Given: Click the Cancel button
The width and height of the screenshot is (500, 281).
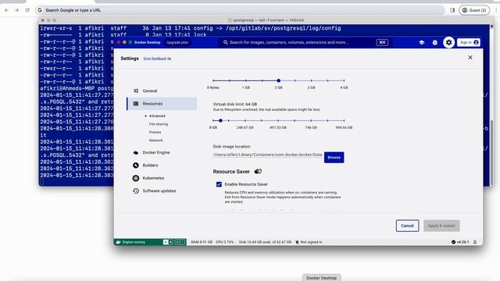Looking at the screenshot, I should coord(407,226).
